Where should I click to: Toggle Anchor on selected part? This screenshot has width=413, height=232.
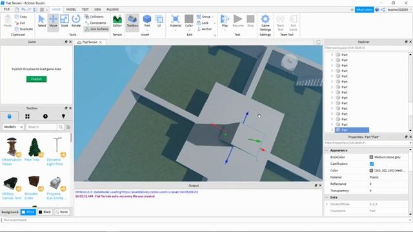(x=204, y=29)
